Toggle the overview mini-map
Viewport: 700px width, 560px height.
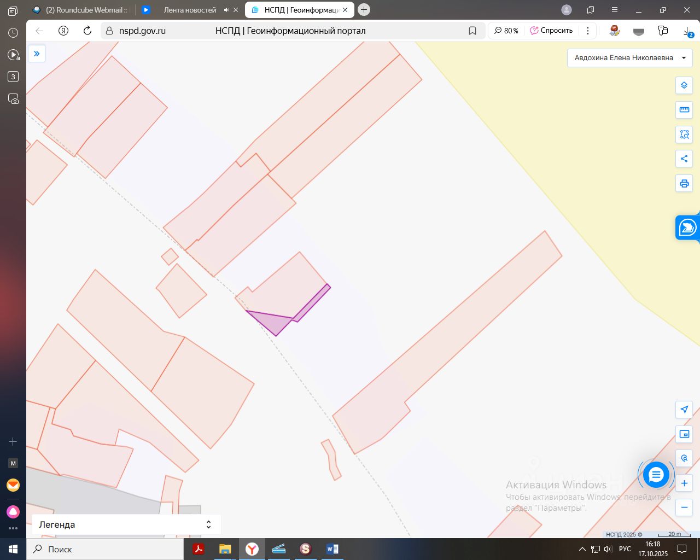(684, 434)
